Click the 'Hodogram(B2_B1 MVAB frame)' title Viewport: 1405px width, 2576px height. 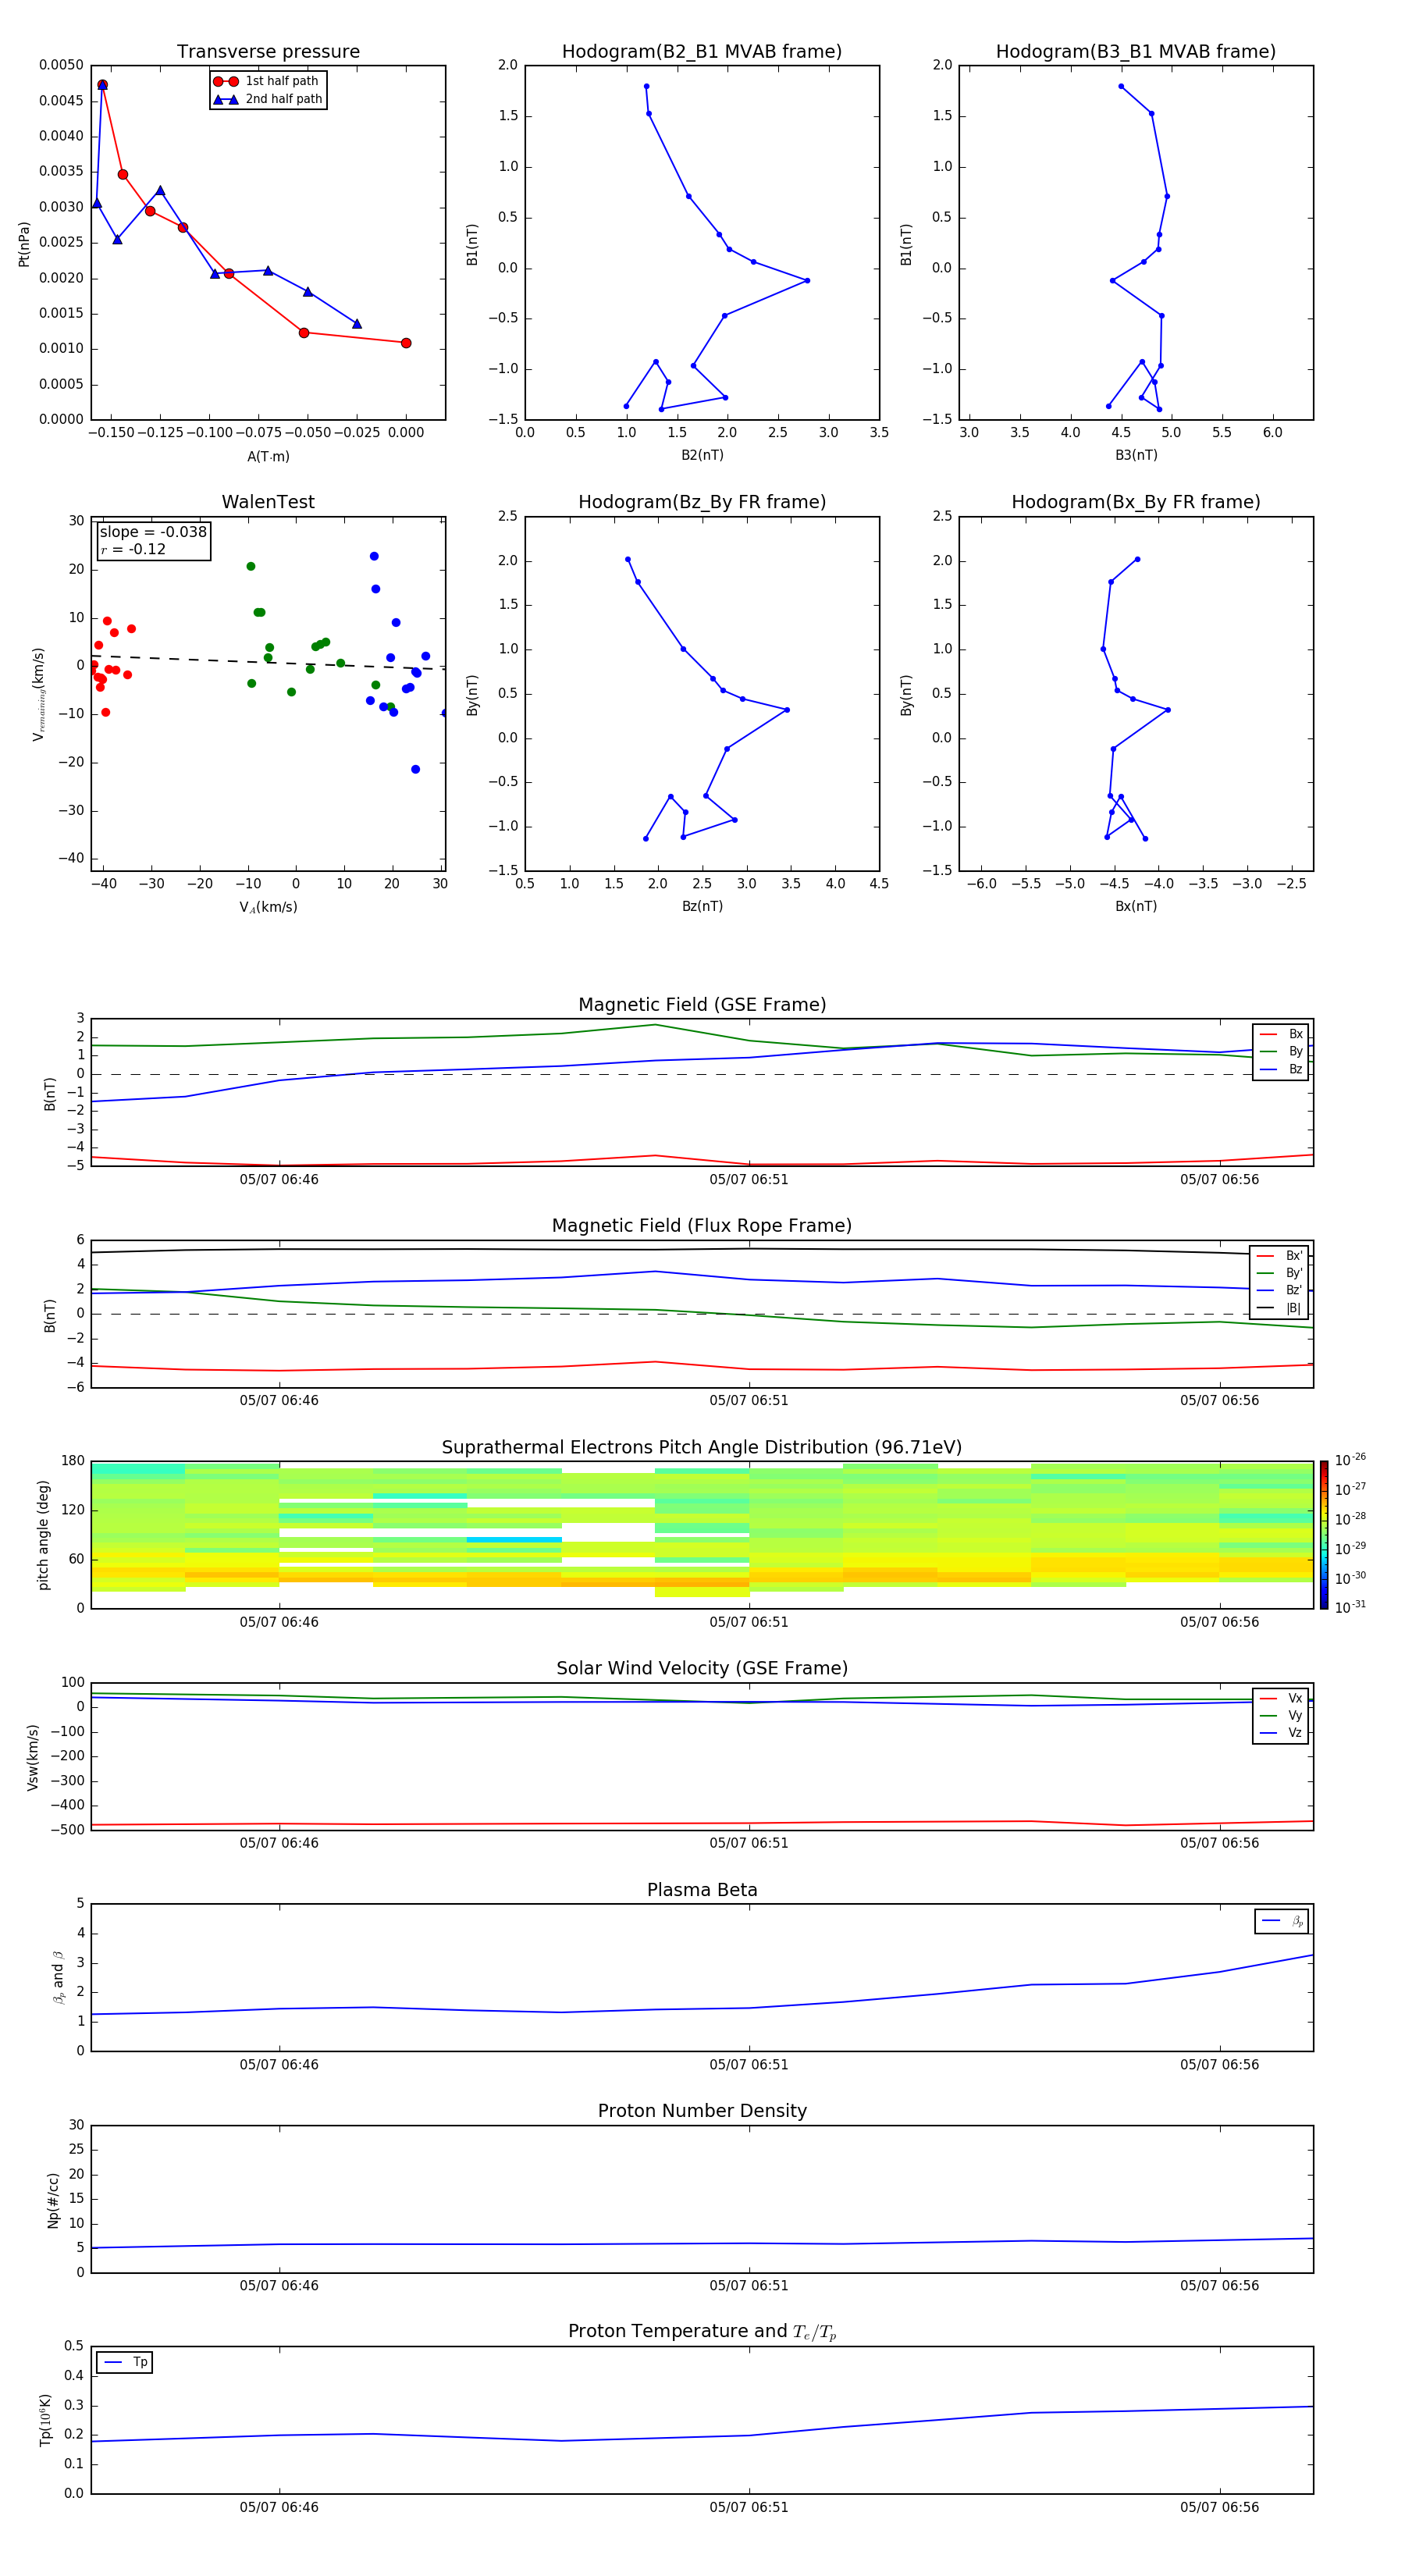[702, 52]
